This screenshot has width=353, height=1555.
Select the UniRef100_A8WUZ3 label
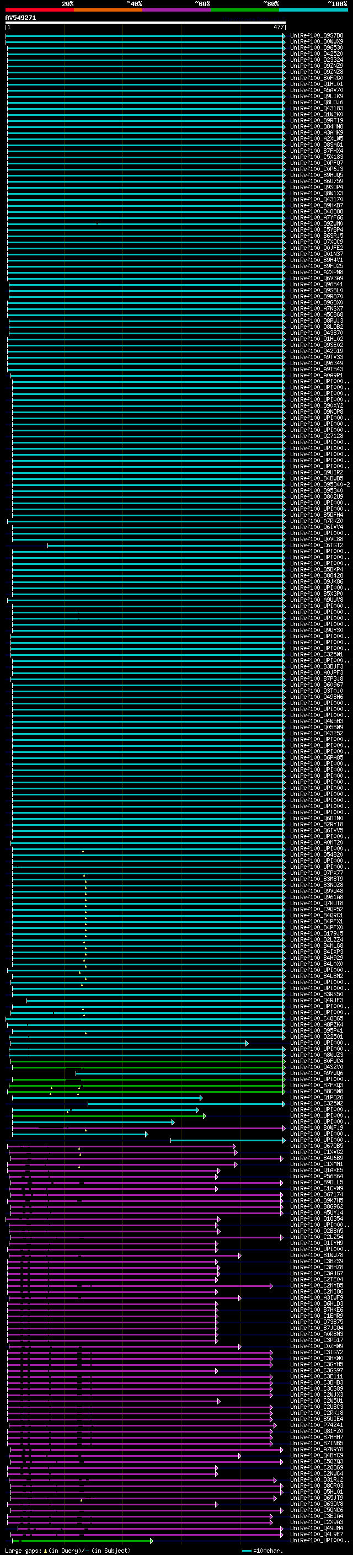(x=316, y=1055)
